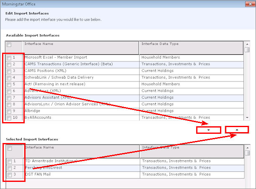Enable the SchwabLink / Schwab Data Delivery checkbox
Image resolution: width=256 pixels, height=189 pixels.
pos(9,78)
